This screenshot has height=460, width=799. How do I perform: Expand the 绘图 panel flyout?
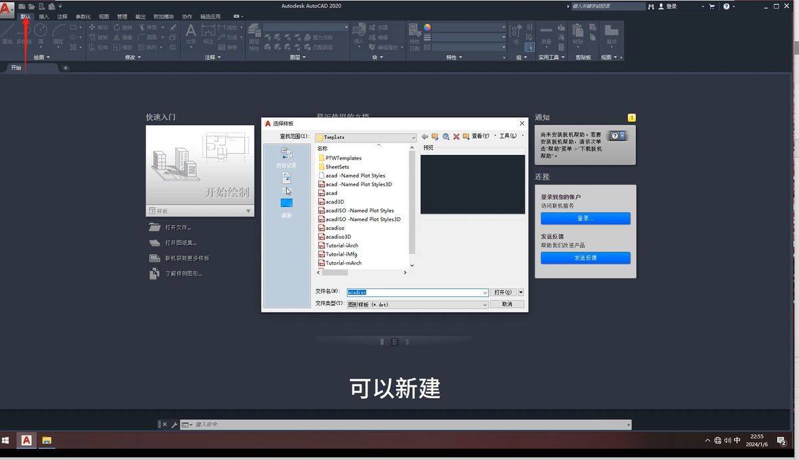tap(42, 57)
